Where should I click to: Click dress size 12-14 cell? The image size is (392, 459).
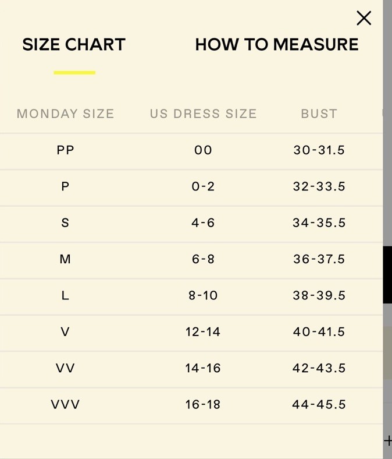(203, 331)
